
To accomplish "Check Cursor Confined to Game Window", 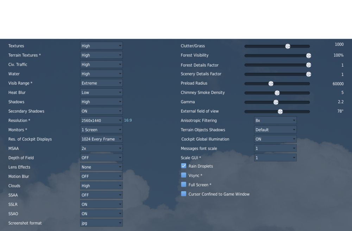I will [x=183, y=193].
